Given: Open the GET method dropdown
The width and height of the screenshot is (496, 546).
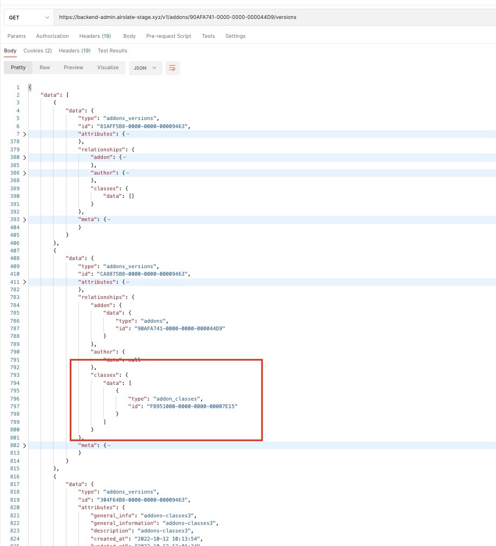Looking at the screenshot, I should pos(29,17).
